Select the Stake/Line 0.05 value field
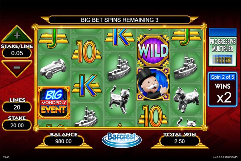 tap(17, 53)
